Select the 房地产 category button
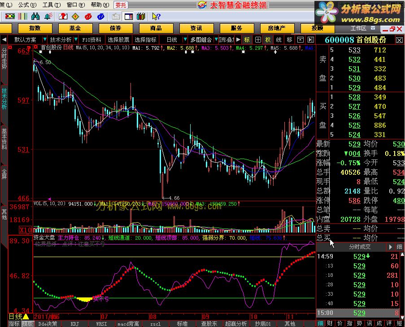Image resolution: width=405 pixels, height=327 pixels. tap(277, 28)
